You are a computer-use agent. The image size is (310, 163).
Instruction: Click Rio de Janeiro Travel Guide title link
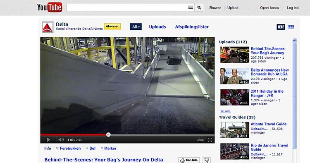click(269, 147)
